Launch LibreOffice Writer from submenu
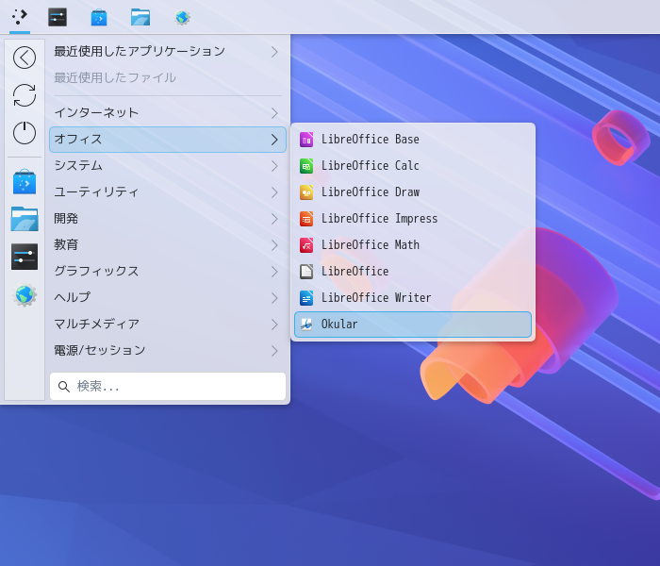This screenshot has height=566, width=660. tap(413, 298)
